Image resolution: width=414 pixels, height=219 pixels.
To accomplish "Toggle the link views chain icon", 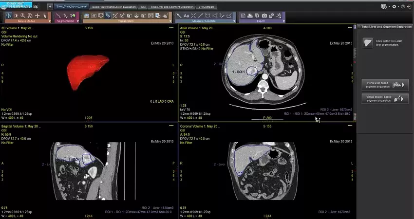I will 108,16.
